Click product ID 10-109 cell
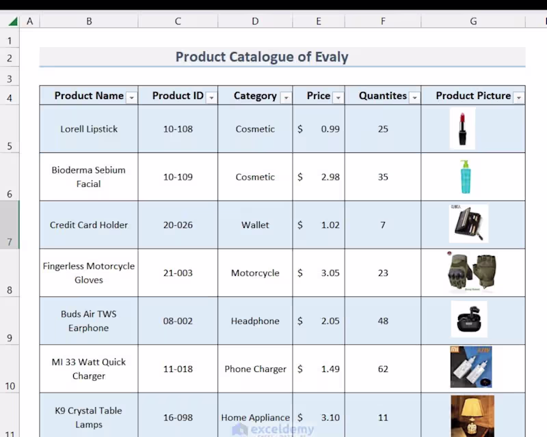 click(x=178, y=177)
